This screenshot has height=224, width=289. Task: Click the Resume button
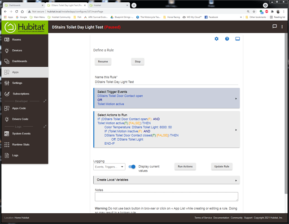103,61
